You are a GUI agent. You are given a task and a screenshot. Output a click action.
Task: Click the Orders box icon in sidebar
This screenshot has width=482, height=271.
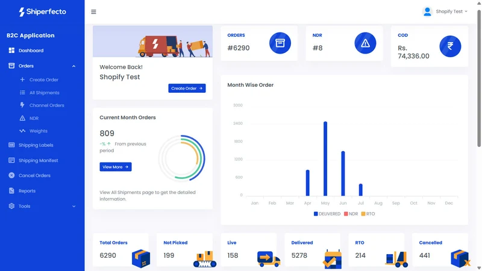11,66
